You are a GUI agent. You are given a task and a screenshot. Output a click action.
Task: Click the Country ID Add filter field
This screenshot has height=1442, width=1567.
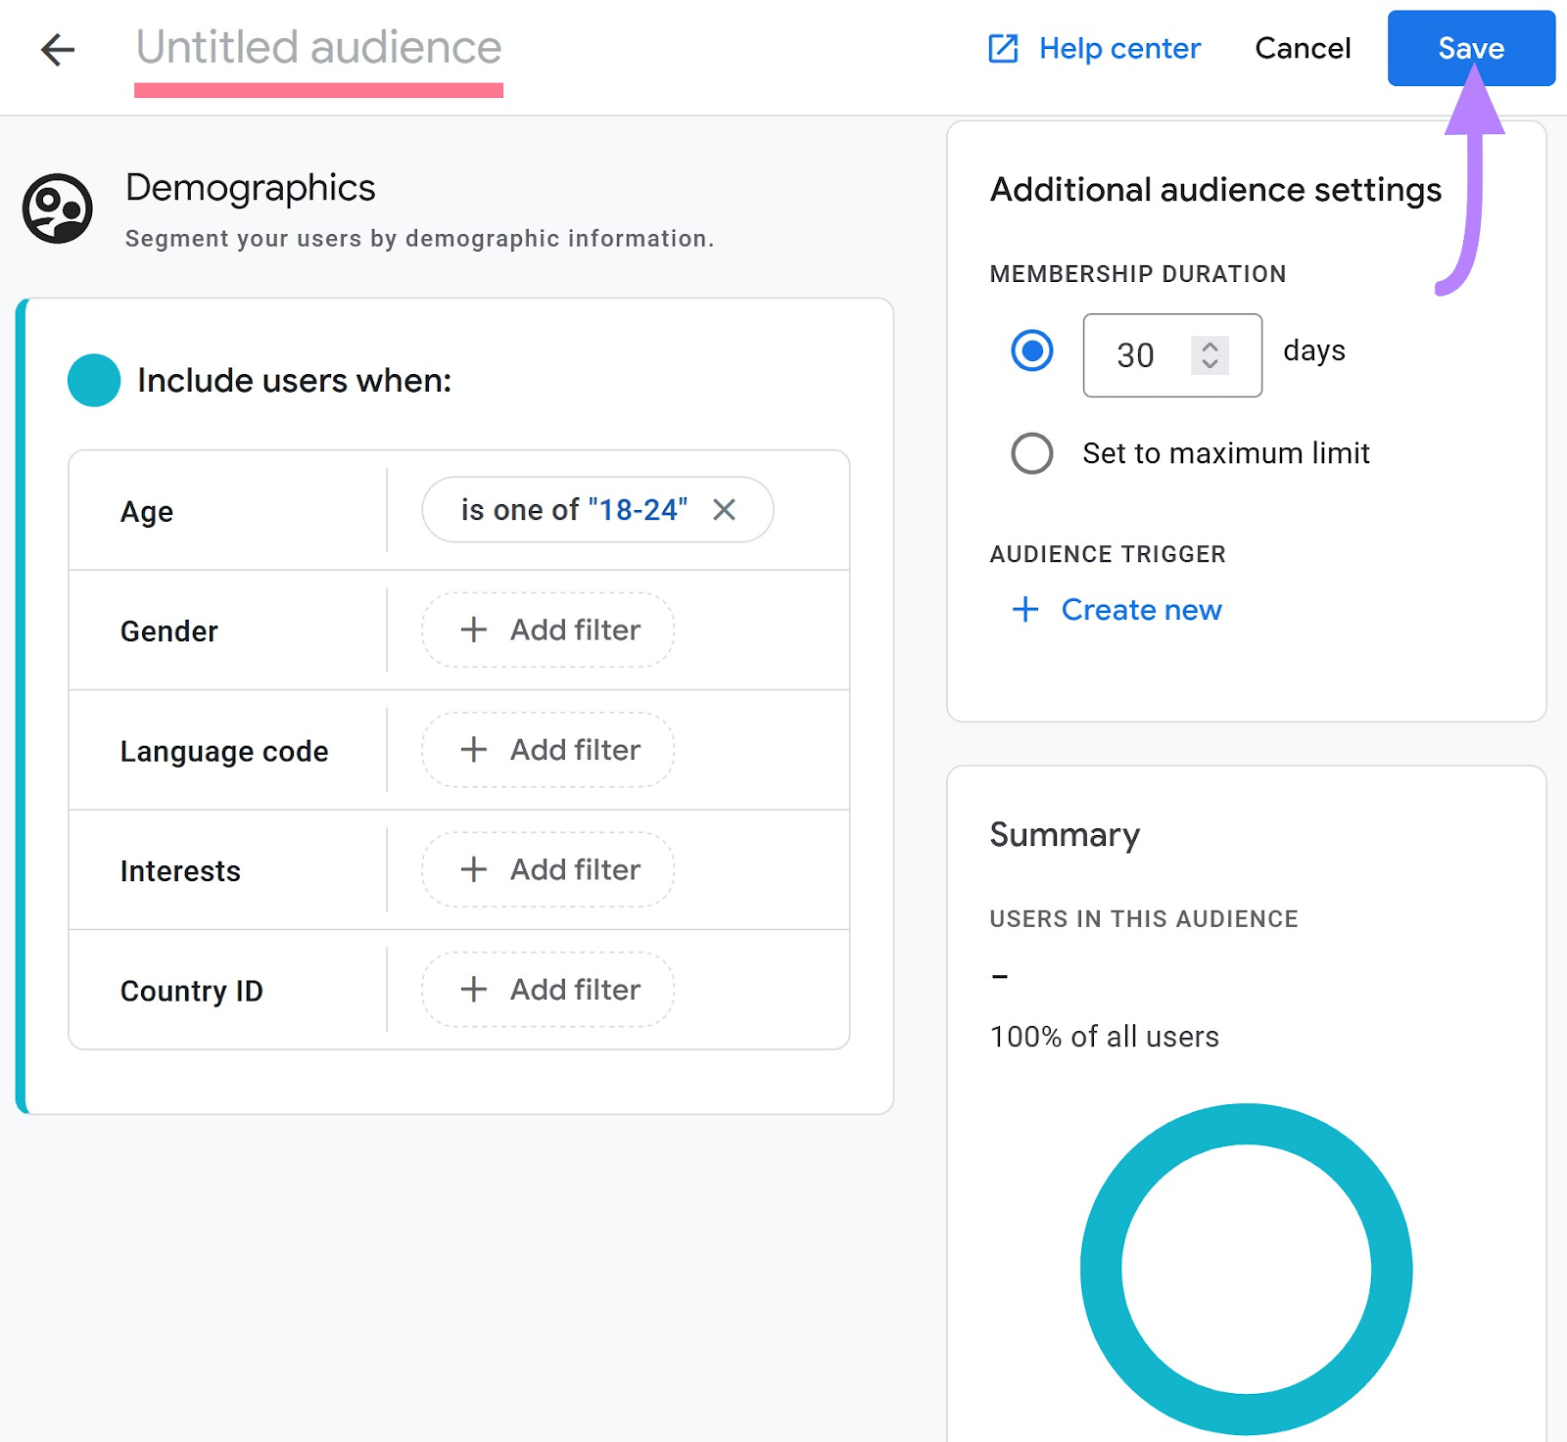click(546, 989)
